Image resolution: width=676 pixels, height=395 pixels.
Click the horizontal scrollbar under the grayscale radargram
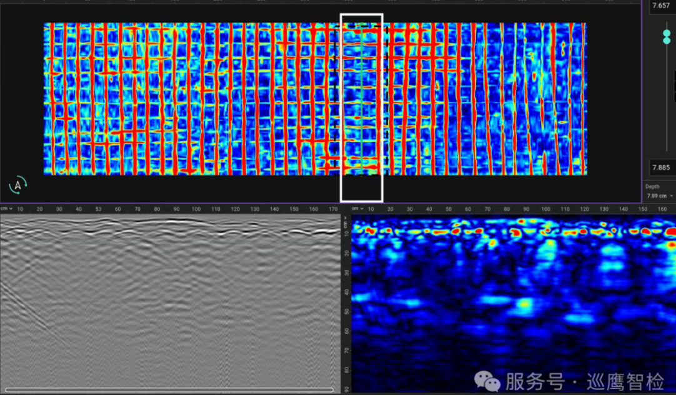[169, 390]
